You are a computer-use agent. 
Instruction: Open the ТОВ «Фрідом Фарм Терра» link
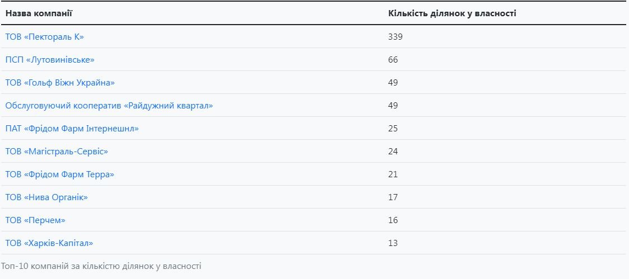[59, 174]
